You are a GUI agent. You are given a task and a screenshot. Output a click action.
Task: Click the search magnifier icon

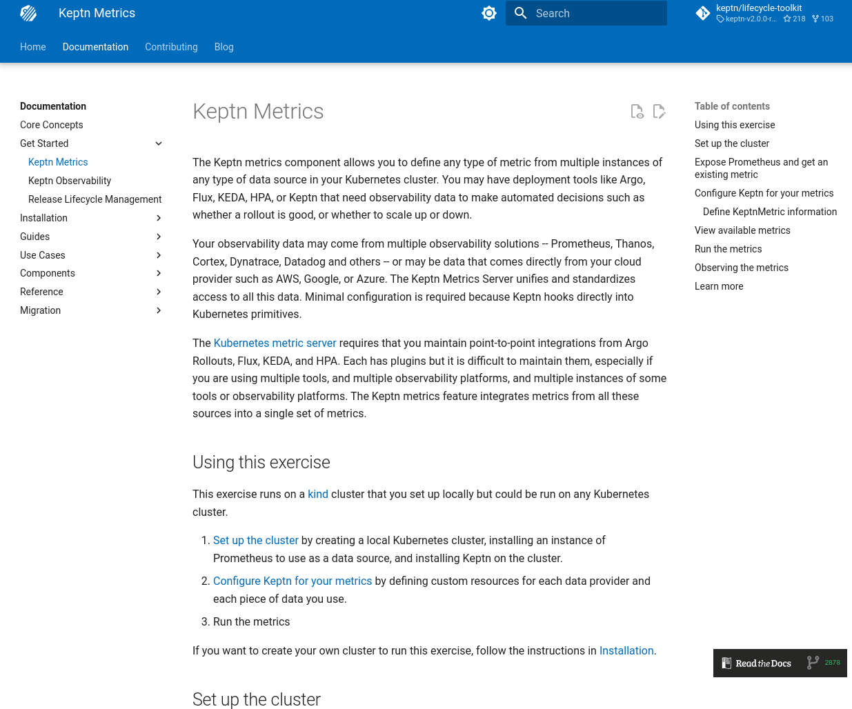(521, 13)
